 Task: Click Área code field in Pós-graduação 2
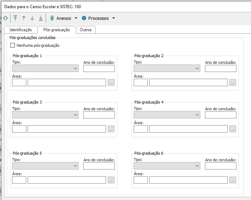tap(140, 83)
